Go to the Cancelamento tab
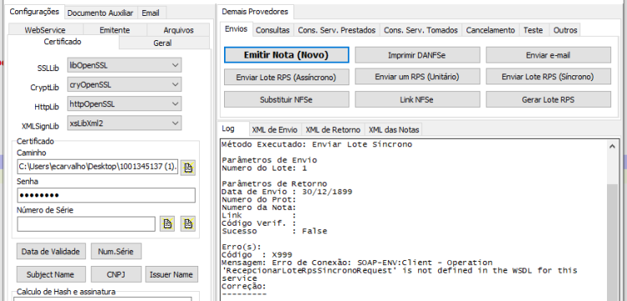Screen dimensions: 627x301 490,30
